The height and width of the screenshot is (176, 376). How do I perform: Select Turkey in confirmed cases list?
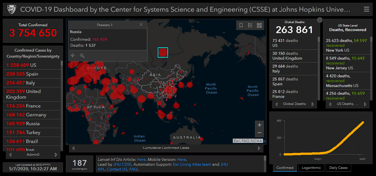32,132
